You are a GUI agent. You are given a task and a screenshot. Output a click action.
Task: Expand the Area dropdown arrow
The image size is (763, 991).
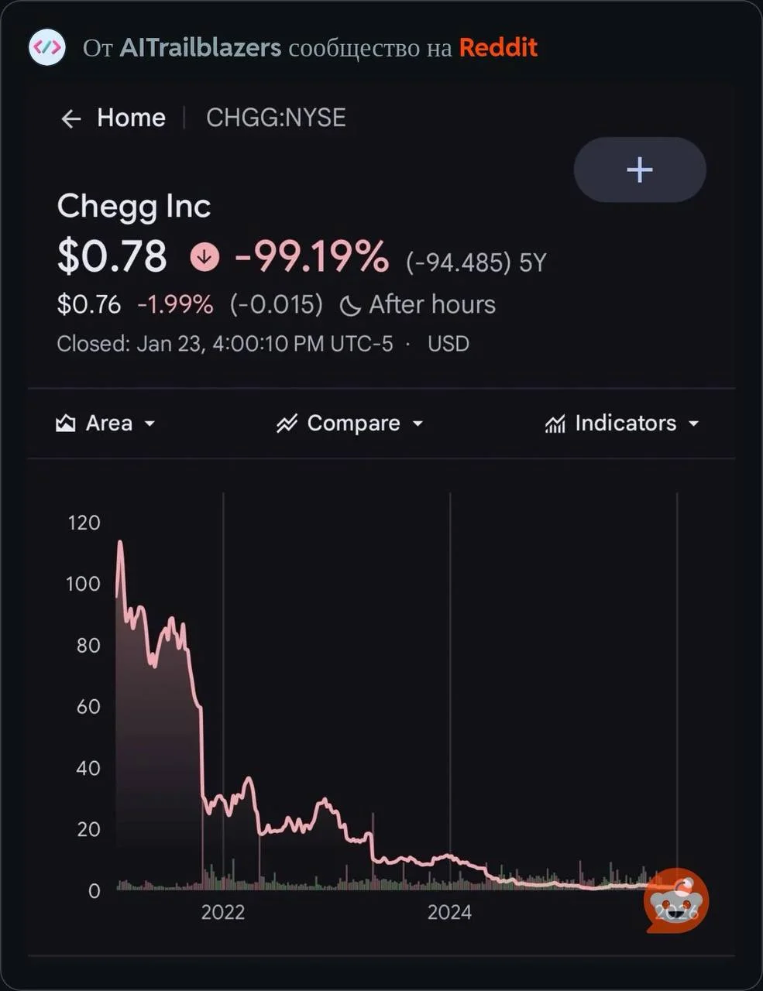pyautogui.click(x=150, y=423)
